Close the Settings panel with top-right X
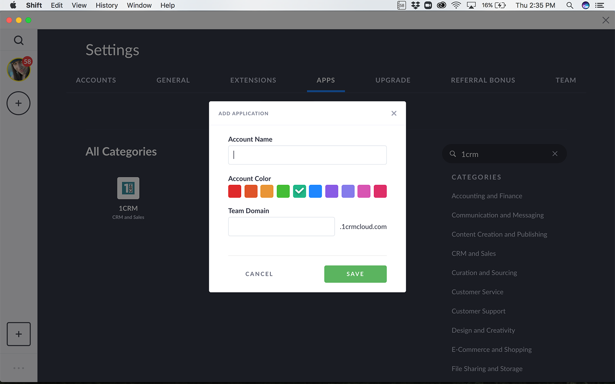 tap(606, 20)
